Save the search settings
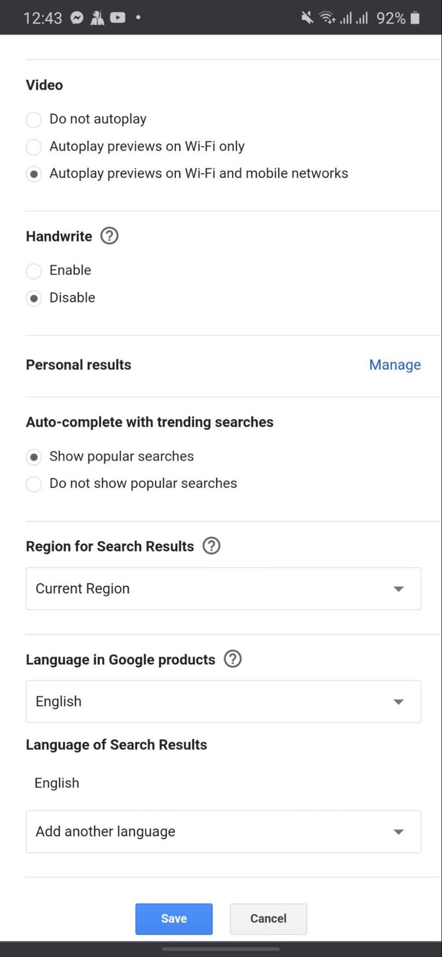 (174, 919)
